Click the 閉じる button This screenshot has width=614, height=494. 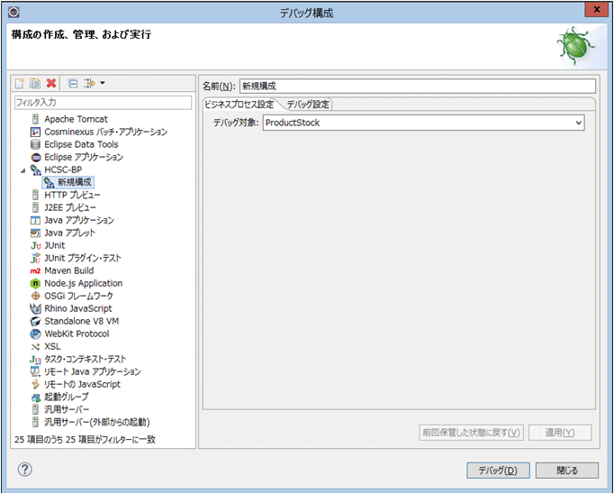[x=567, y=471]
